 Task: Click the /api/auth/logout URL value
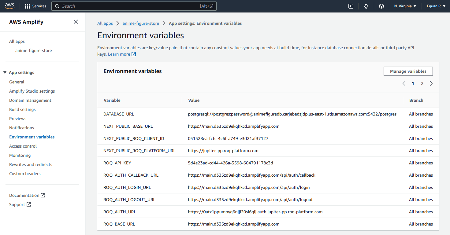click(250, 200)
